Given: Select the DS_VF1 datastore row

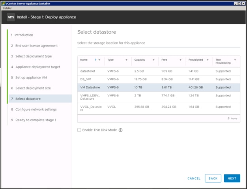Looking at the screenshot, I should tap(159, 80).
